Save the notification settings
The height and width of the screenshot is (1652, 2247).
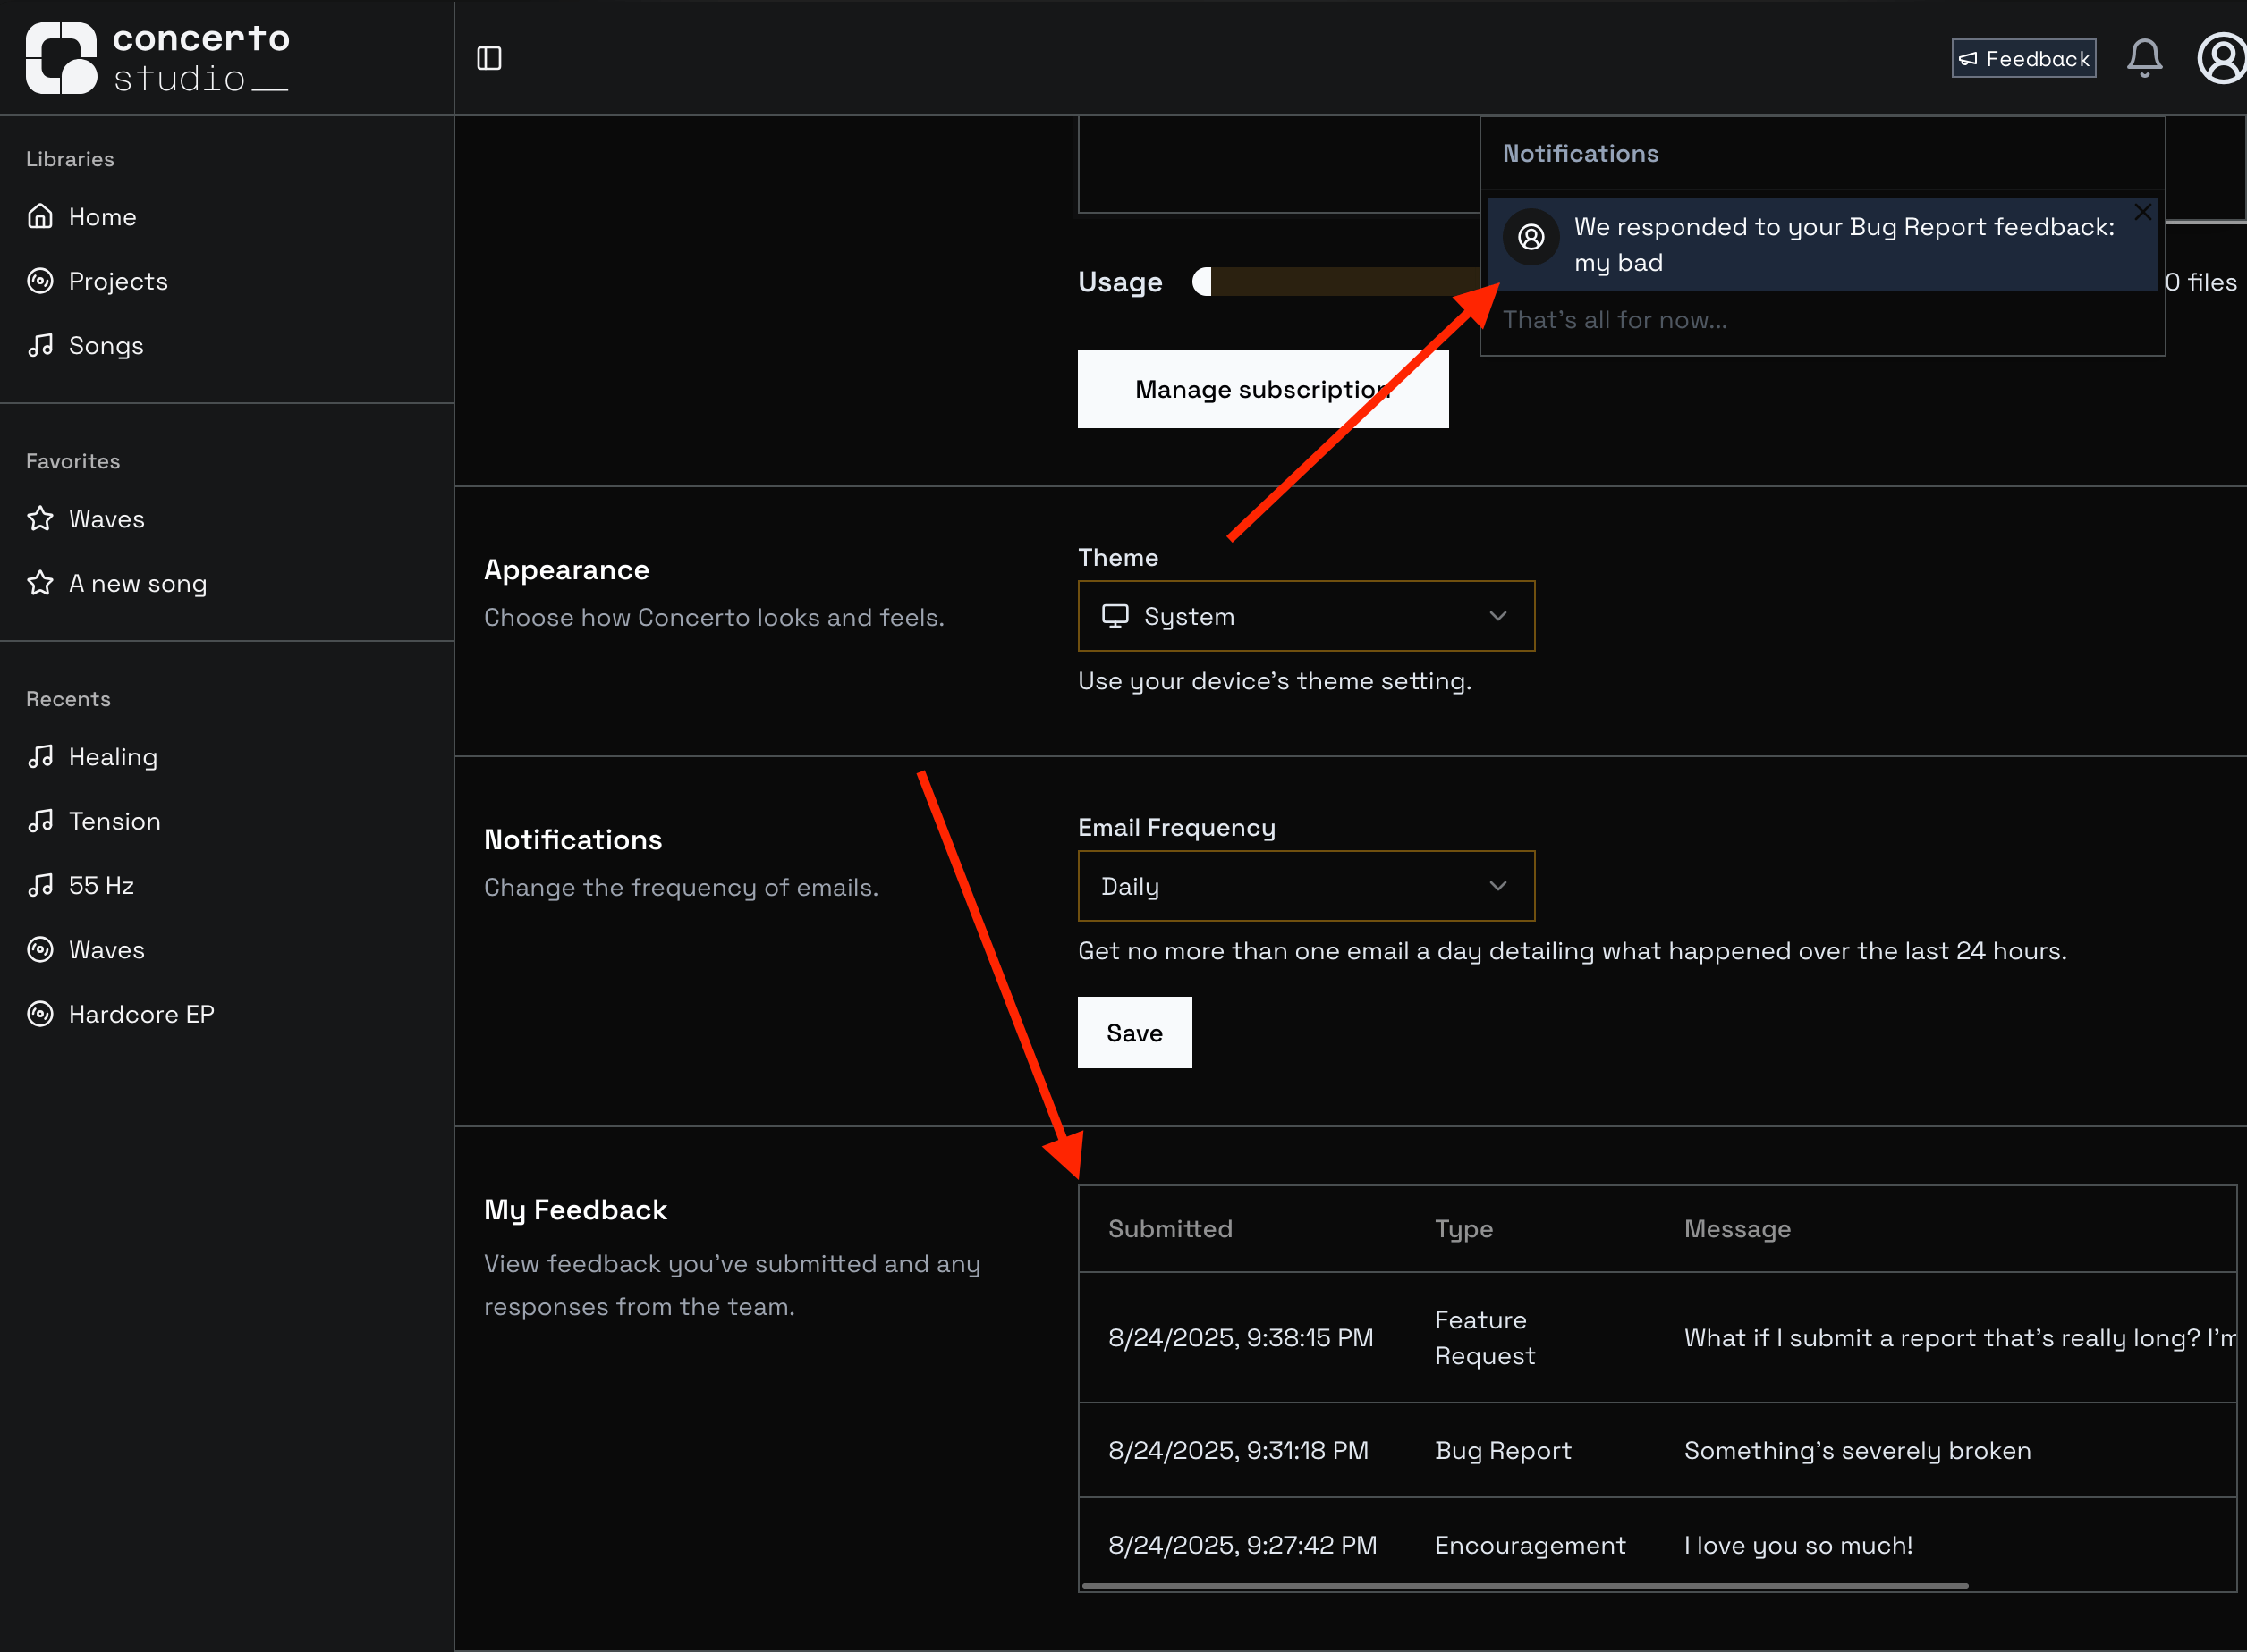pyautogui.click(x=1134, y=1032)
